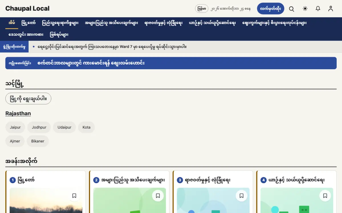Bookmark the ယာဉ်နှင့် သယ်ယူပို့ဆောင်ရေး card
Image resolution: width=342 pixels, height=213 pixels.
point(325,196)
